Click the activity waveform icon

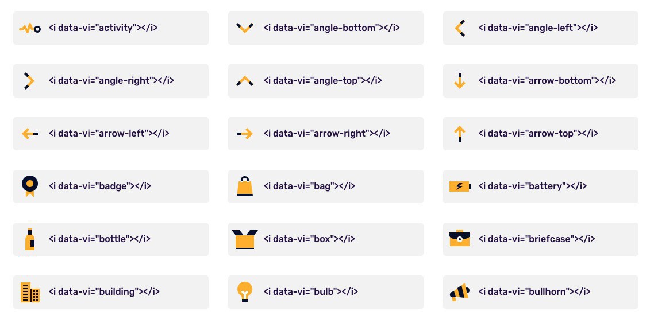29,28
